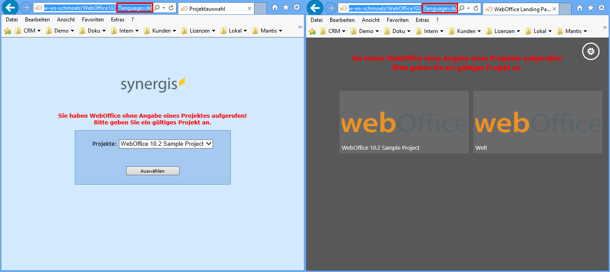Click the new tab button in the left browser
Viewport: 610px width, 272px height.
coord(260,8)
